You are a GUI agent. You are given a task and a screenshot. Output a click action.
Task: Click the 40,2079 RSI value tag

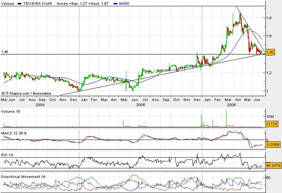273,165
